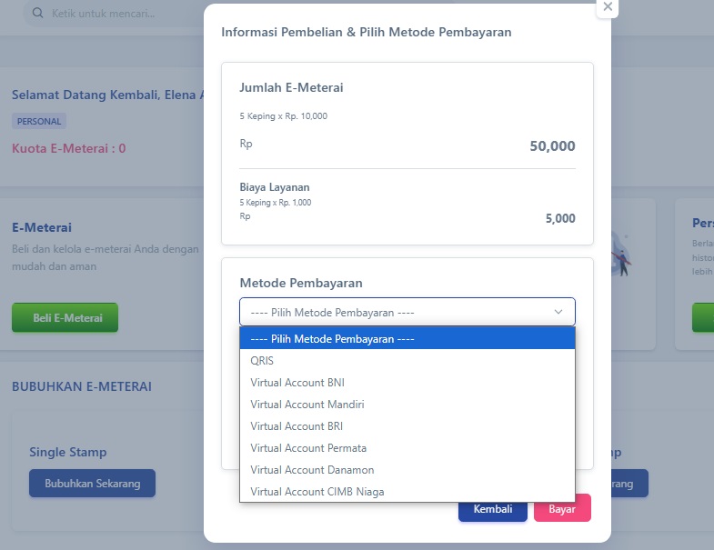Viewport: 714px width, 550px height.
Task: Select Virtual Account BNI
Action: 407,383
